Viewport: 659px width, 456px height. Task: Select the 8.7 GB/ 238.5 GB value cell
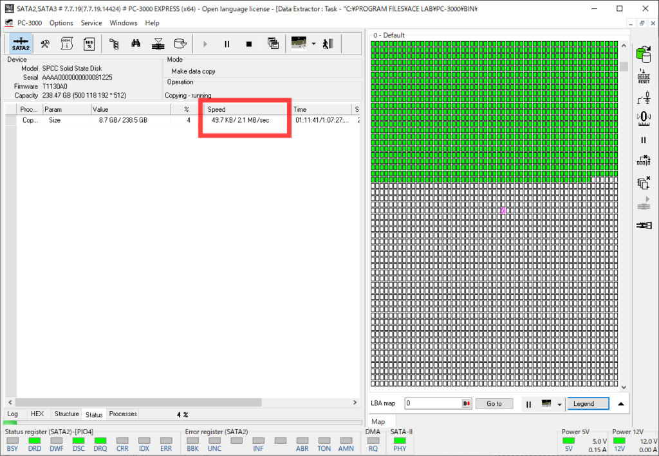coord(123,120)
